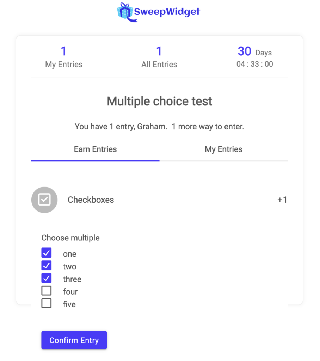Click the "Multiple choice test" heading
Screen dimensions: 320x361
[x=159, y=102]
